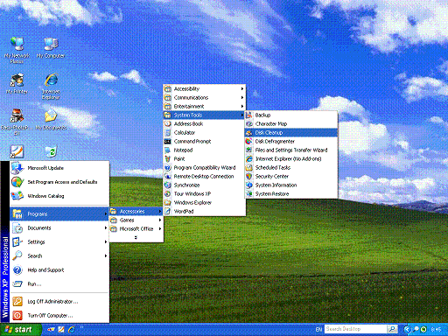Click in the Search Desktop field
The width and height of the screenshot is (448, 336).
point(355,329)
